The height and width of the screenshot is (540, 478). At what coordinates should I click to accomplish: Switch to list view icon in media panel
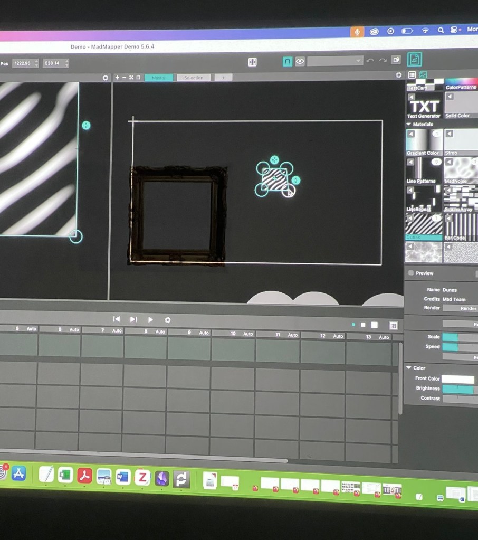[413, 75]
